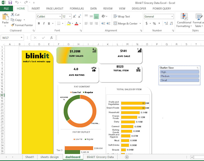Decrease decimal places
204x161 pixels.
[x=171, y=23]
